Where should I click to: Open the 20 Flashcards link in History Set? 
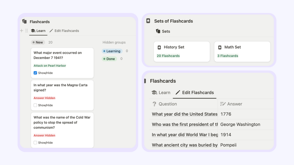coord(168,56)
